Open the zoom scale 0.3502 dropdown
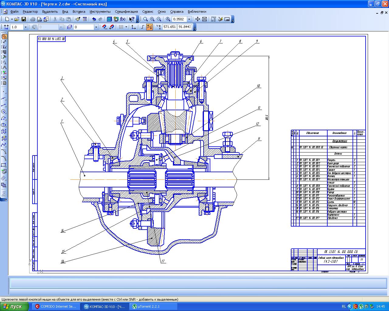This screenshot has height=311, width=389. pos(189,19)
